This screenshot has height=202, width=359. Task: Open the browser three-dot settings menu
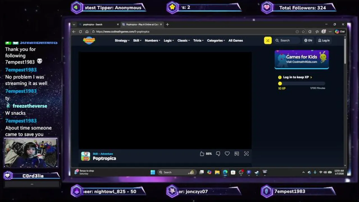330,32
